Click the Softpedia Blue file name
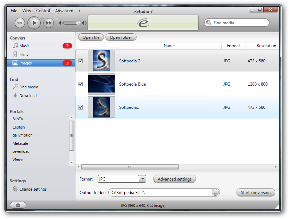Viewport: 289px width, 219px height. (x=132, y=84)
